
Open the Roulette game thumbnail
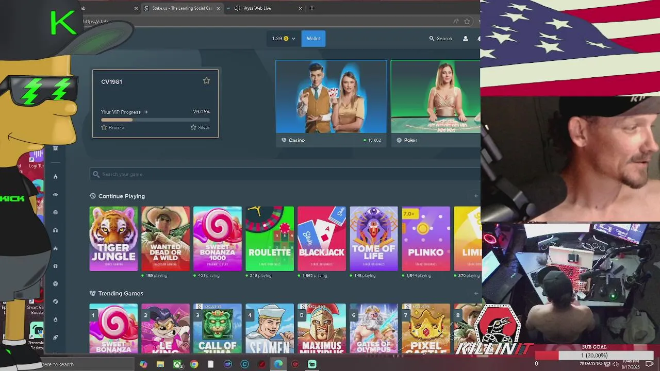pos(270,239)
